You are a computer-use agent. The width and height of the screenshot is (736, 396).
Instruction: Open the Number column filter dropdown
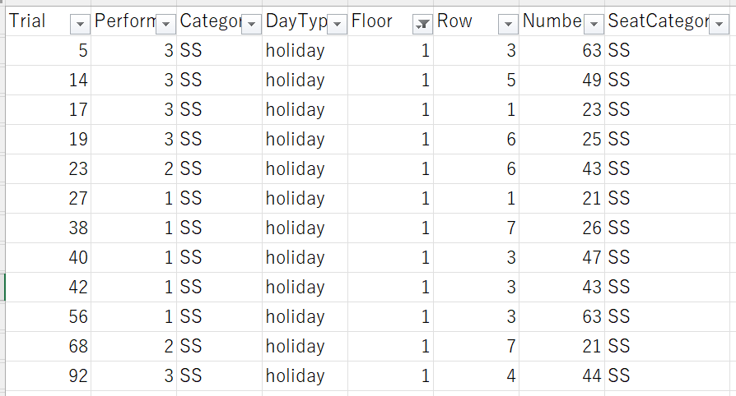594,24
